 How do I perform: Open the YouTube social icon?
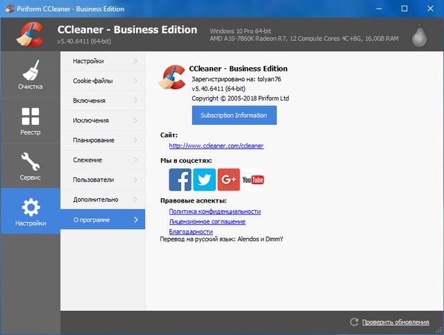tap(253, 180)
